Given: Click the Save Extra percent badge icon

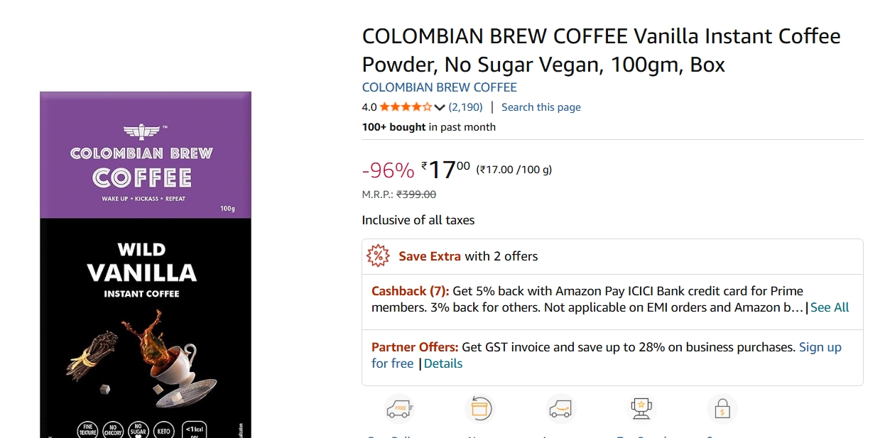Looking at the screenshot, I should coord(379,256).
